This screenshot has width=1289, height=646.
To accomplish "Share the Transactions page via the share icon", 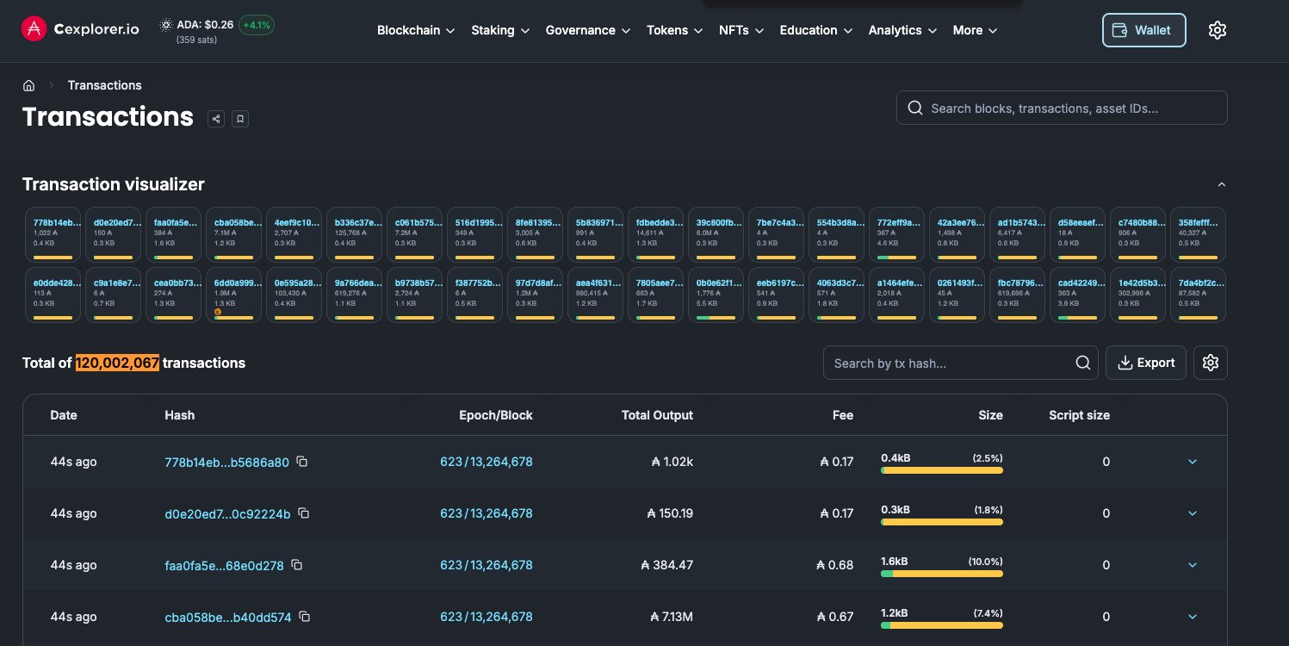I will [x=216, y=119].
